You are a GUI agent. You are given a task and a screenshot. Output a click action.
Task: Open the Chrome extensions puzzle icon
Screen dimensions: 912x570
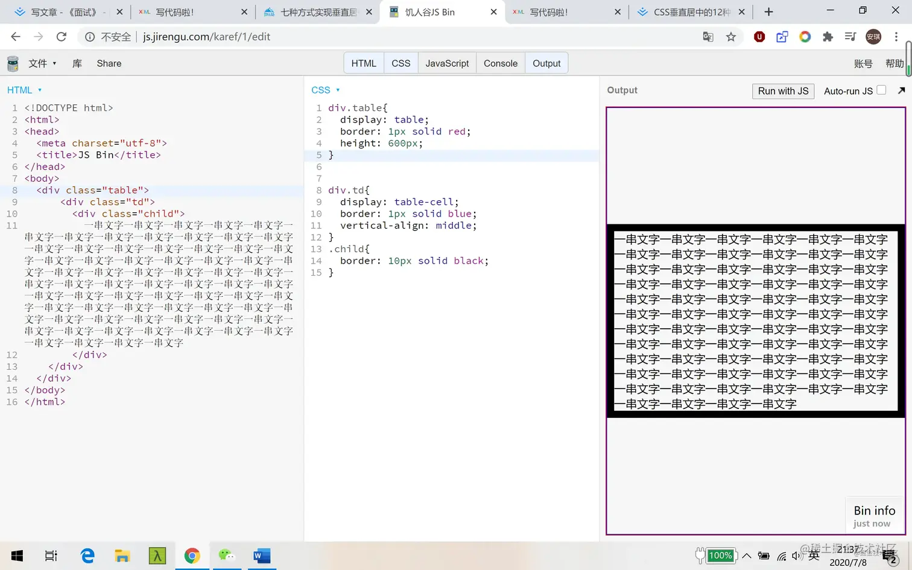click(x=828, y=37)
